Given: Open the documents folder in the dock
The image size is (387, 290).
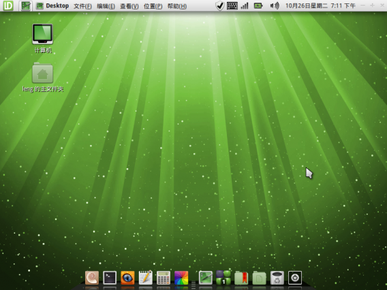Looking at the screenshot, I should click(x=259, y=278).
